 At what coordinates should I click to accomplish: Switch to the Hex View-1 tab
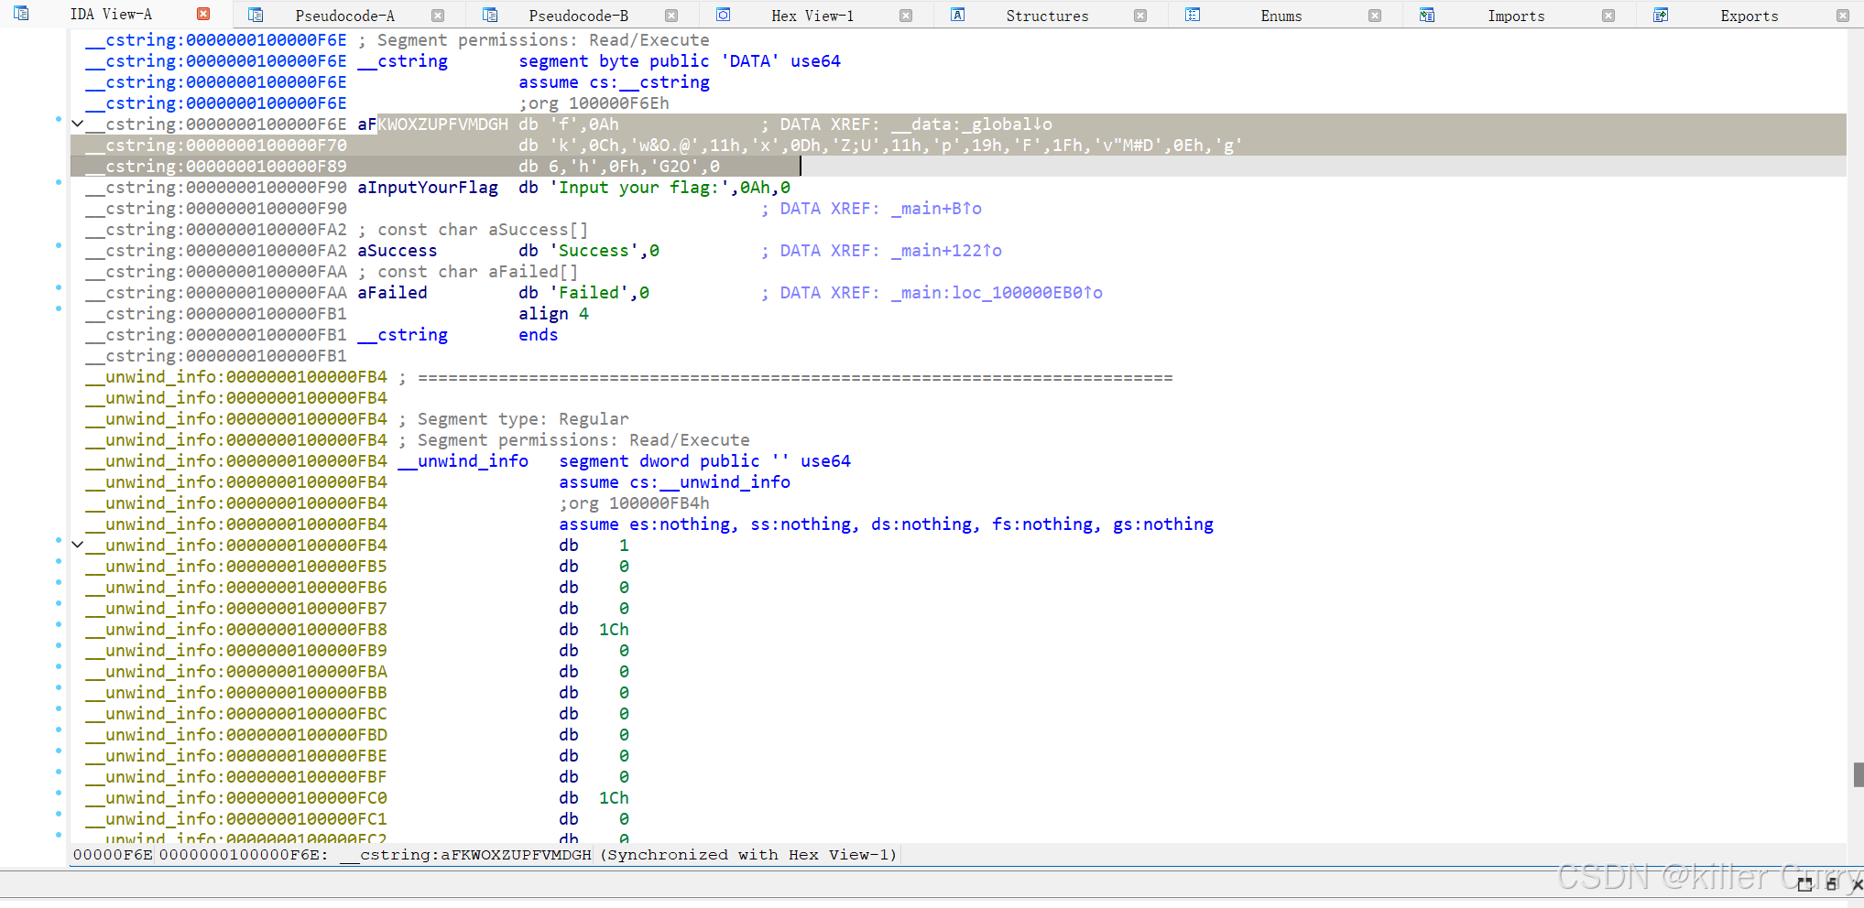click(812, 15)
